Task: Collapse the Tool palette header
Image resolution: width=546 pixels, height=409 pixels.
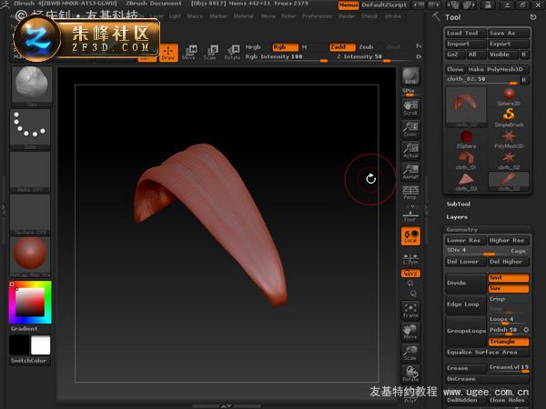Action: [x=452, y=17]
